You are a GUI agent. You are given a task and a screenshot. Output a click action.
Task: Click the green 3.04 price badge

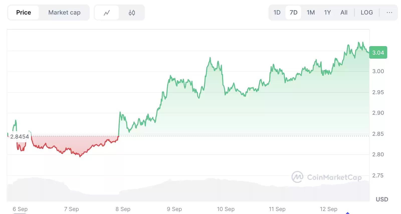click(x=378, y=53)
